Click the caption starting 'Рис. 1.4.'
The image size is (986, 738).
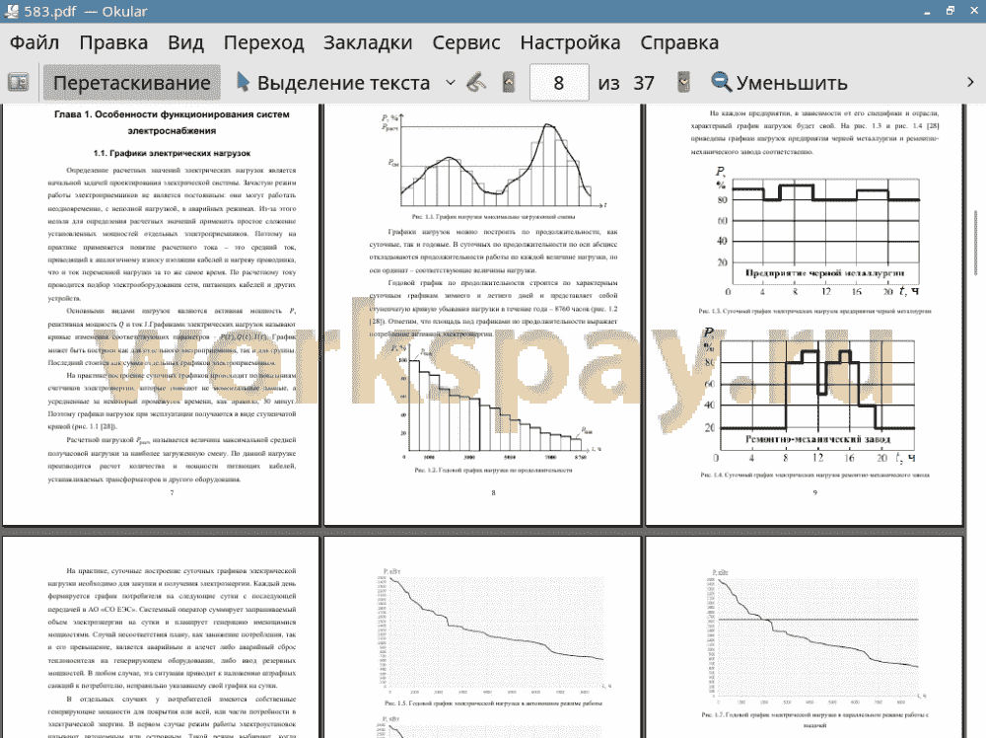815,475
